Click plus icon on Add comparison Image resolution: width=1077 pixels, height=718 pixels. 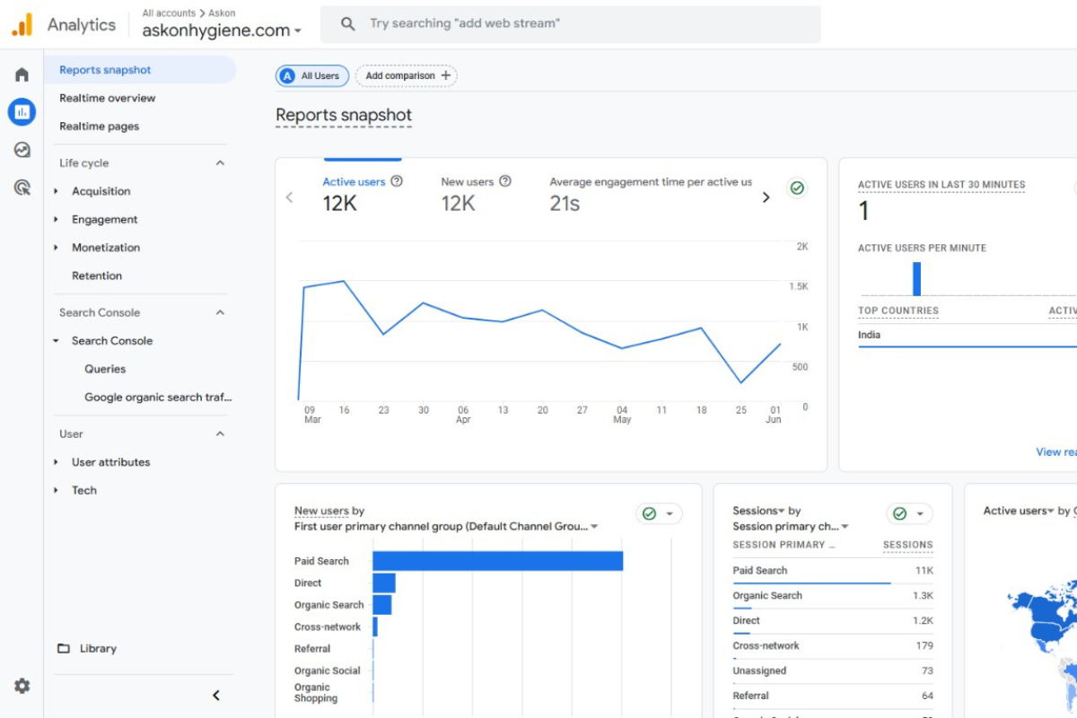(446, 75)
